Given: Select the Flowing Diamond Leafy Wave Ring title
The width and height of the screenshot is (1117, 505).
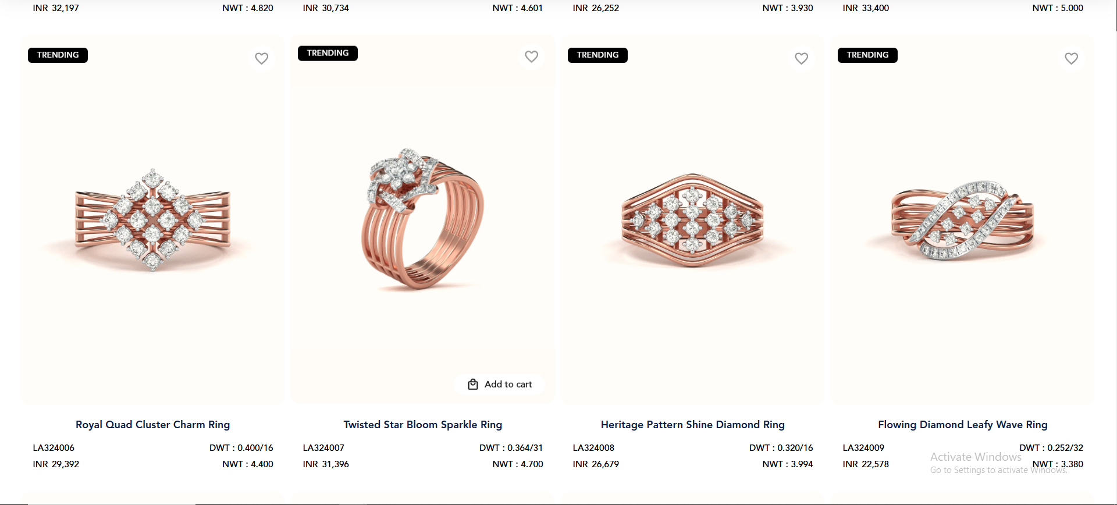Looking at the screenshot, I should [962, 425].
